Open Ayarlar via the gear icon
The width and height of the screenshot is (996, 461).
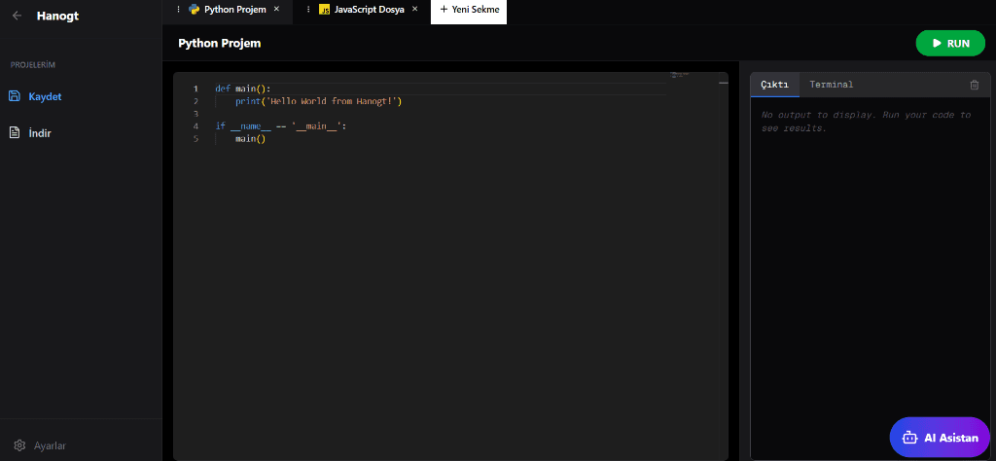(19, 445)
